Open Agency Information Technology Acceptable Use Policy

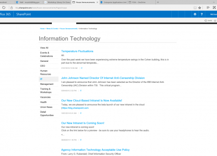96,150
